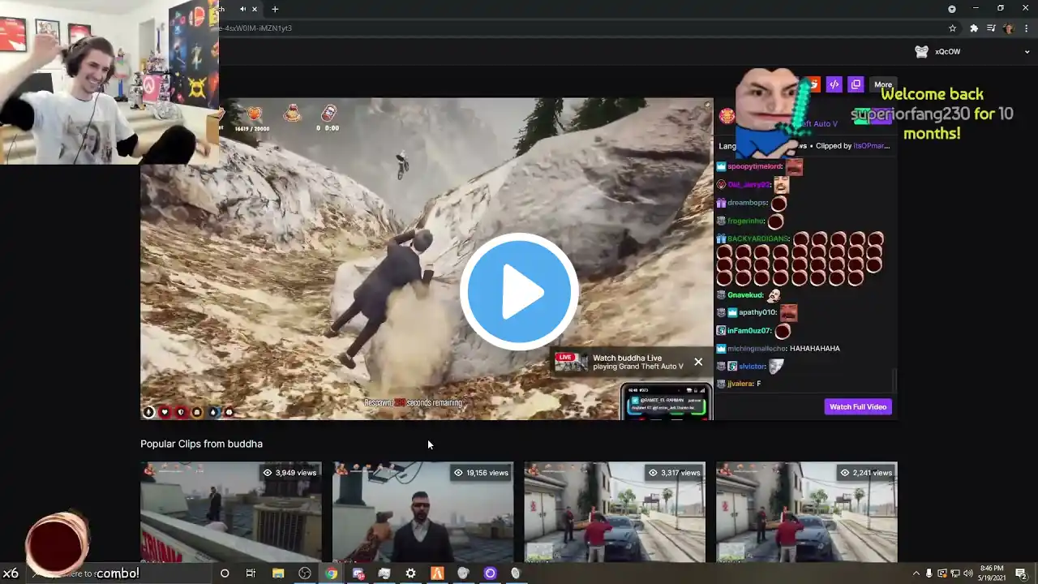Click the microphone icon in the system tray

pos(929,573)
